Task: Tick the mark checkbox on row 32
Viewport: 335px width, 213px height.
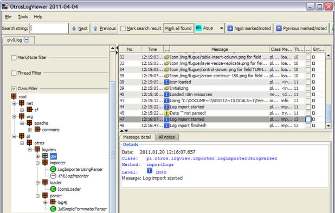Action: (308, 57)
